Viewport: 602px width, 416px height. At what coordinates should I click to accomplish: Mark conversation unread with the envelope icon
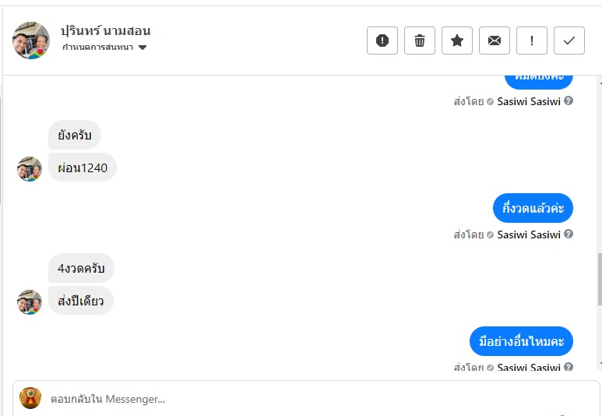point(495,41)
